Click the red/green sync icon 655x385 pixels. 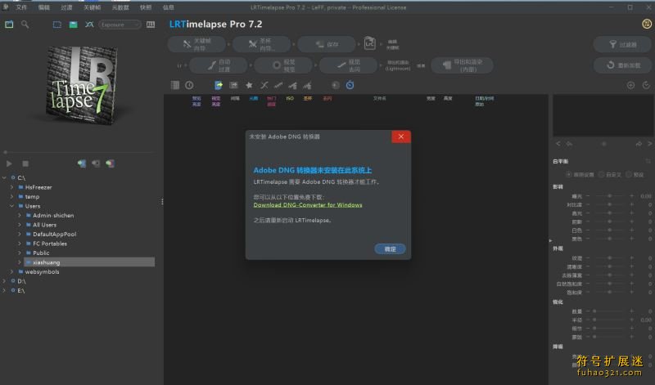click(x=110, y=163)
